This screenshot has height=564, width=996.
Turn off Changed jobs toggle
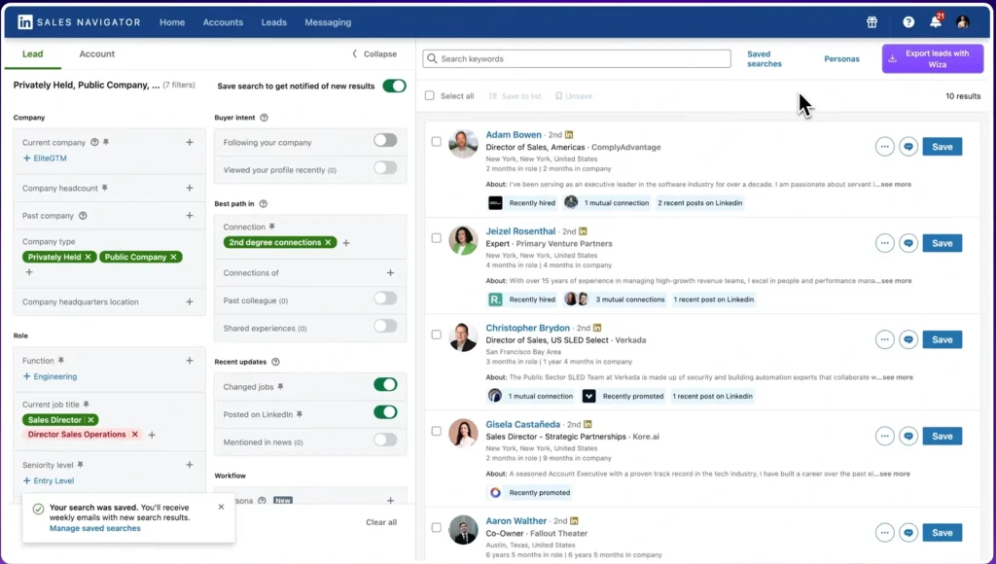[x=385, y=385]
